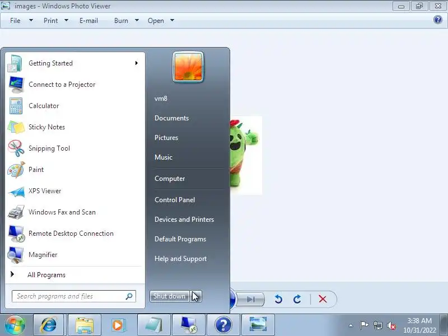
Task: Launch Windows Media Player from taskbar
Action: [x=118, y=325]
